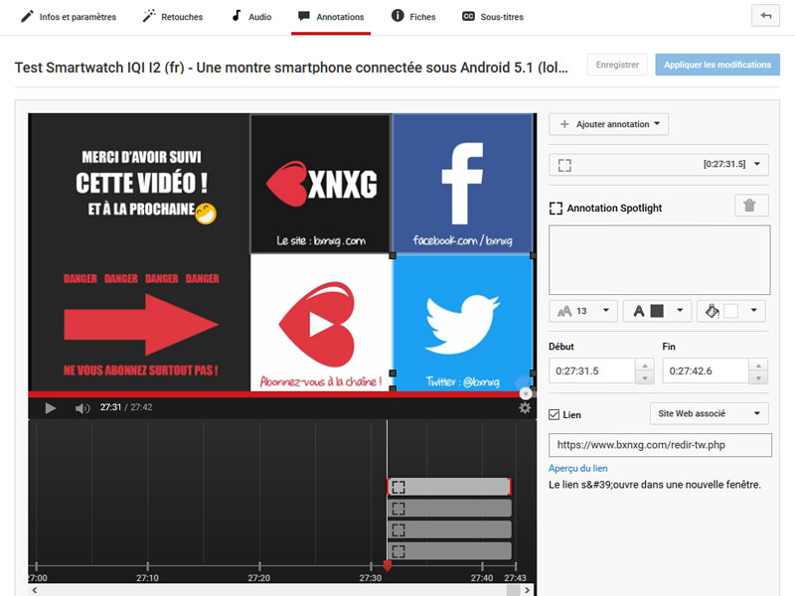The width and height of the screenshot is (795, 596).
Task: Click the timeline scroll left arrow
Action: click(35, 590)
